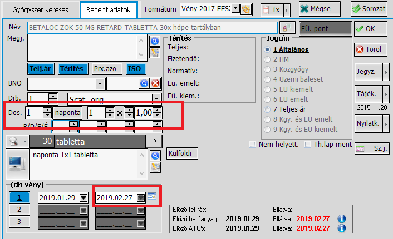Open the Formátum Vény 2017 dropdown

coord(235,9)
